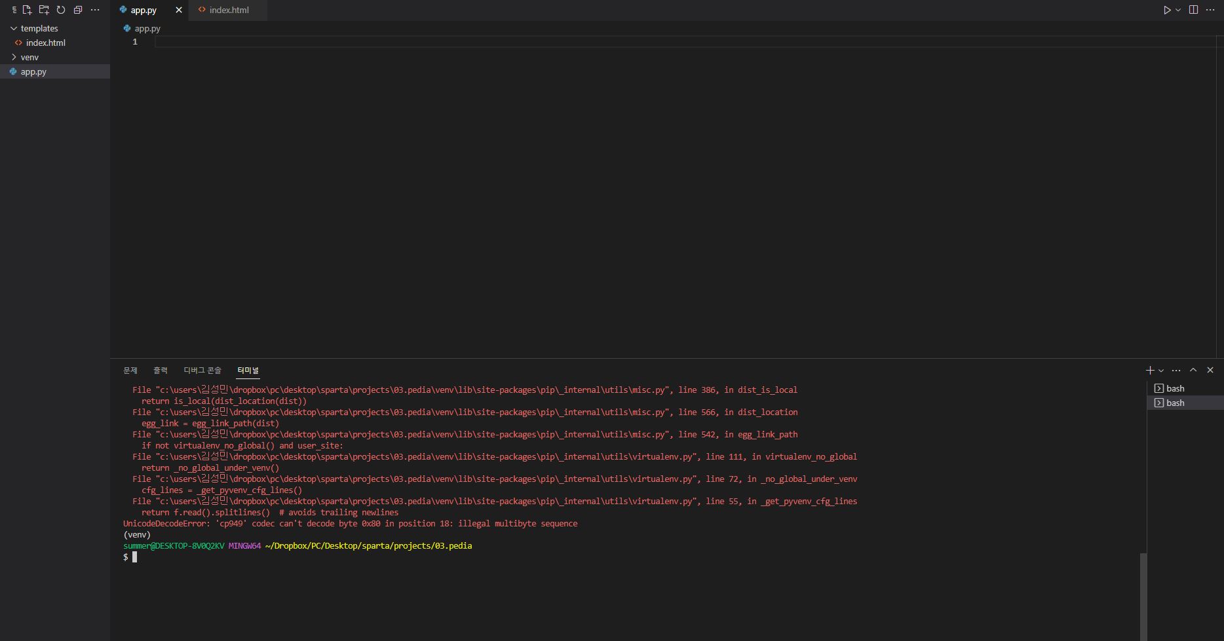Click the MINGW64 text in prompt
The image size is (1224, 641).
pyautogui.click(x=244, y=545)
